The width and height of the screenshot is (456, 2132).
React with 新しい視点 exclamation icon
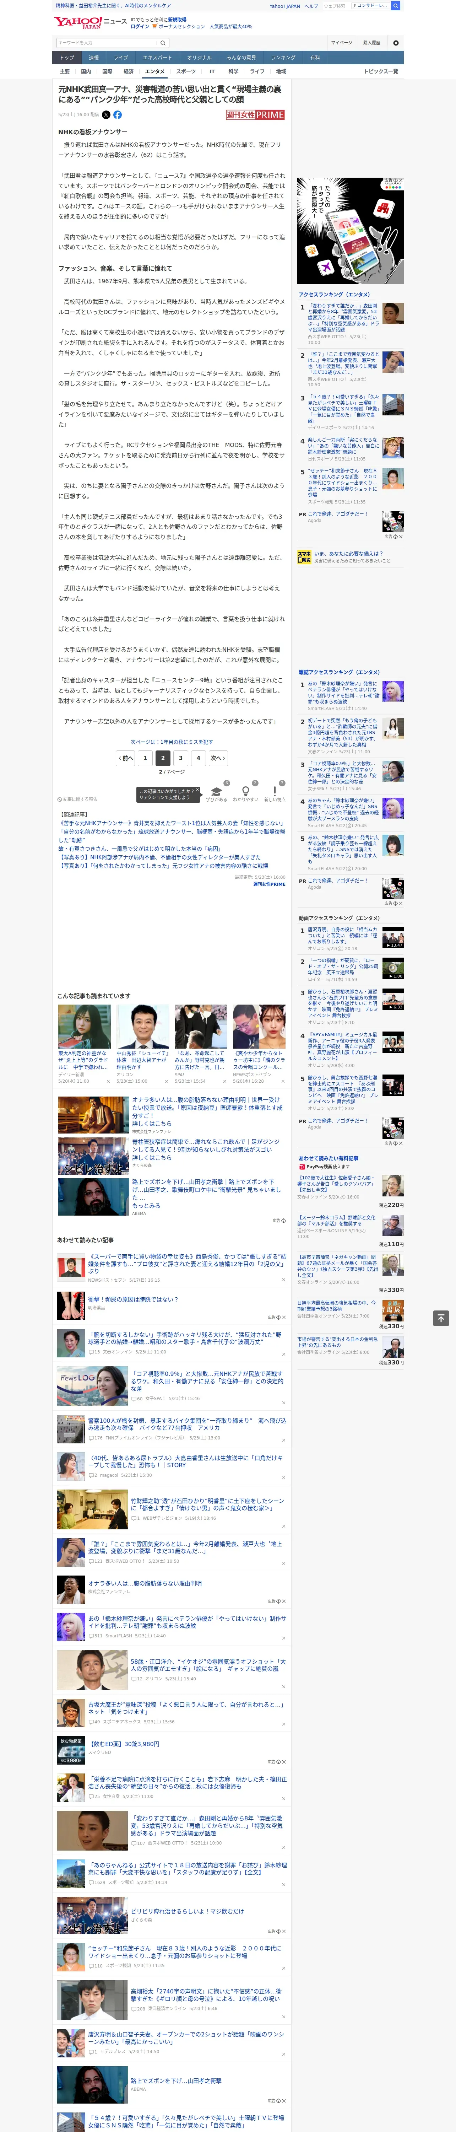point(275,792)
